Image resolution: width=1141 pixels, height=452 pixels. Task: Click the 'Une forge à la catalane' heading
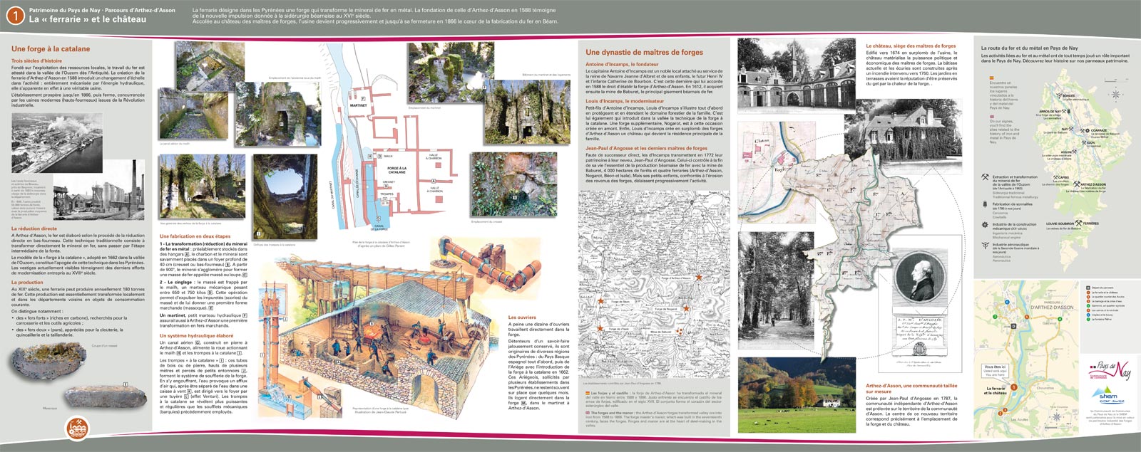51,49
